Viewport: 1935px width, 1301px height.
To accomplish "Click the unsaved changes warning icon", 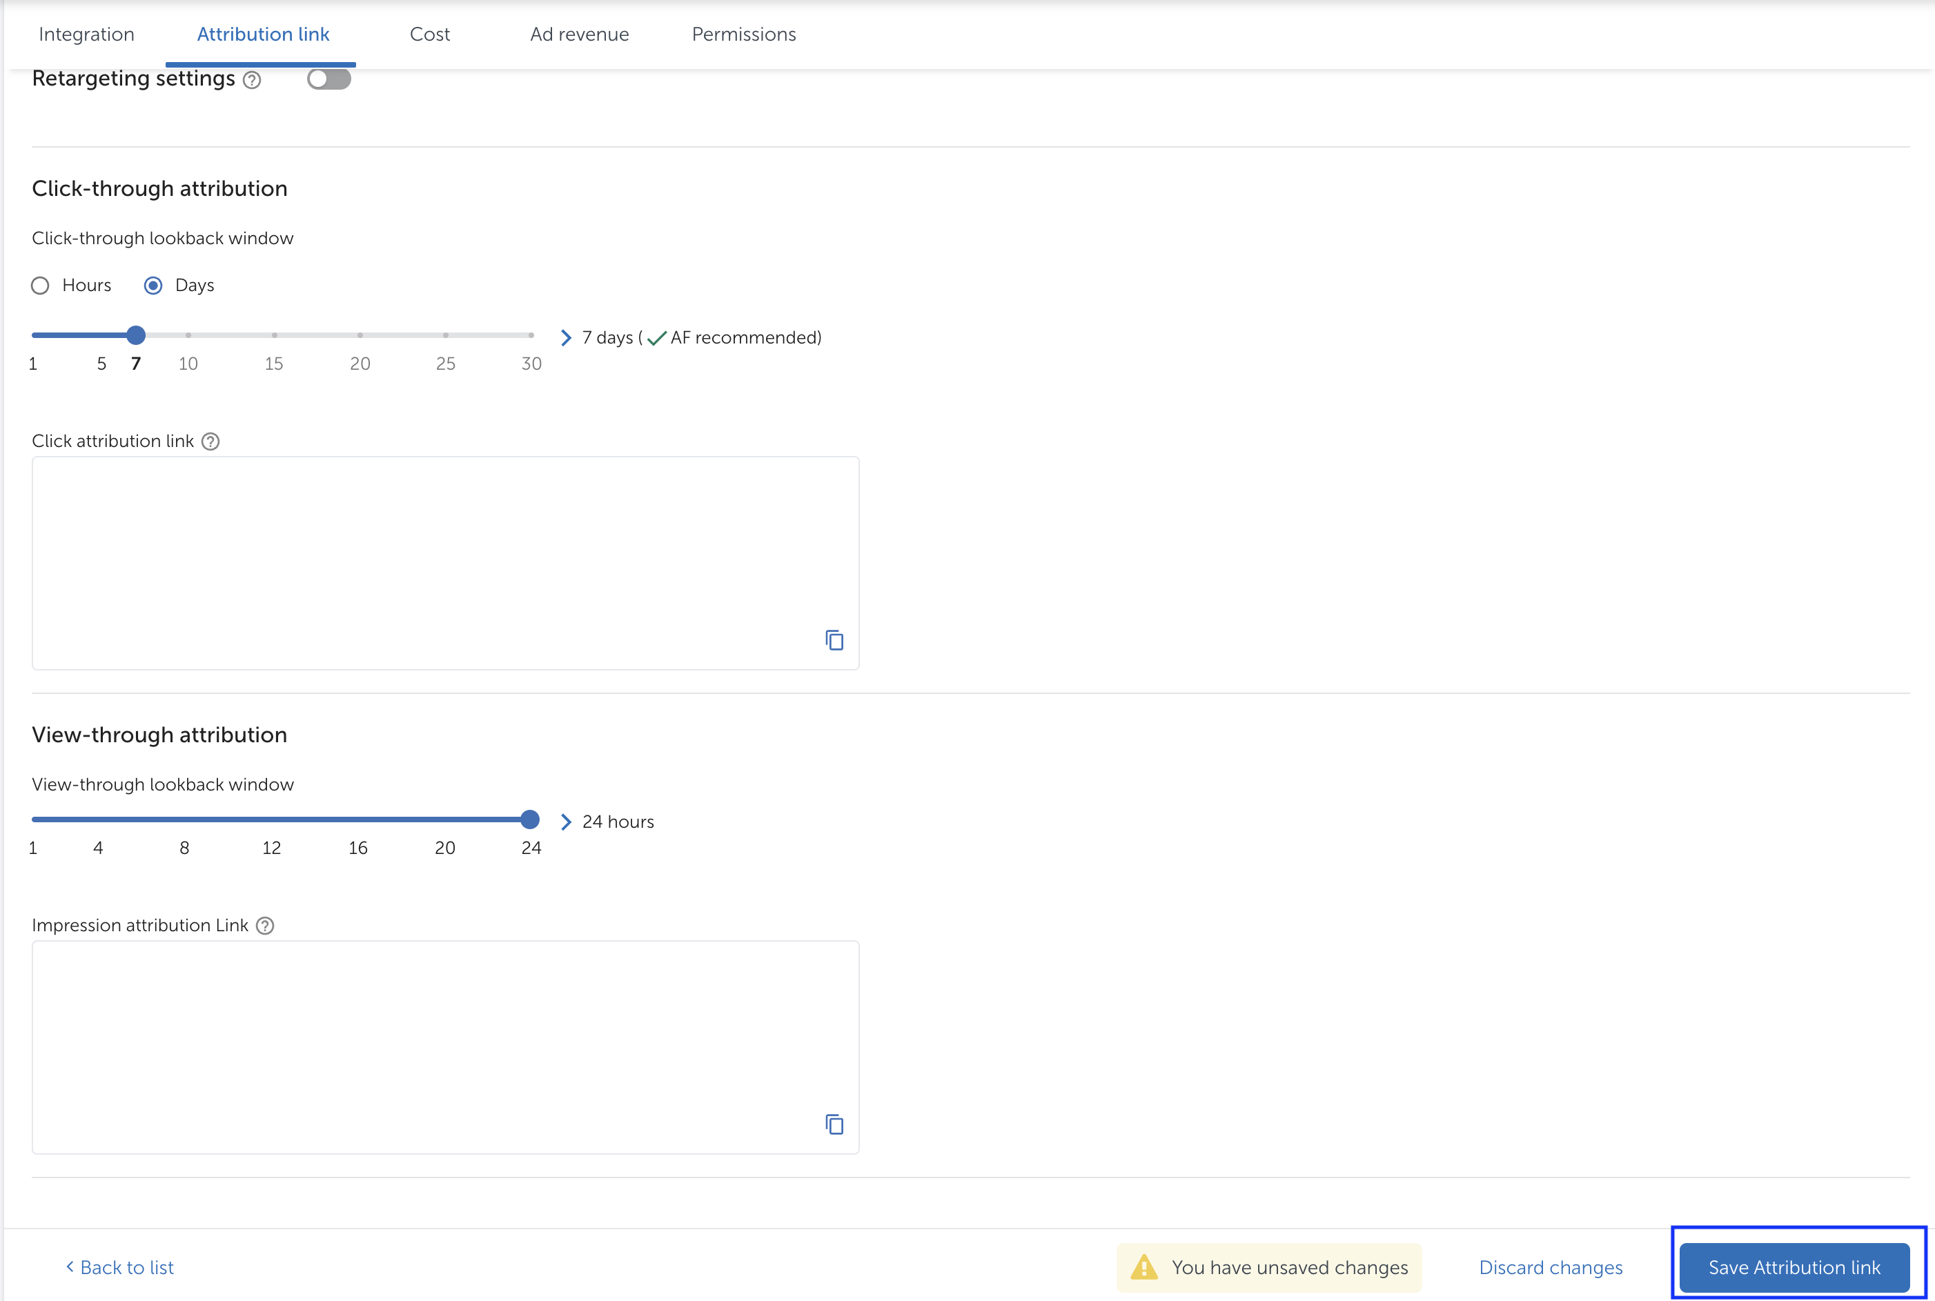I will pyautogui.click(x=1144, y=1267).
